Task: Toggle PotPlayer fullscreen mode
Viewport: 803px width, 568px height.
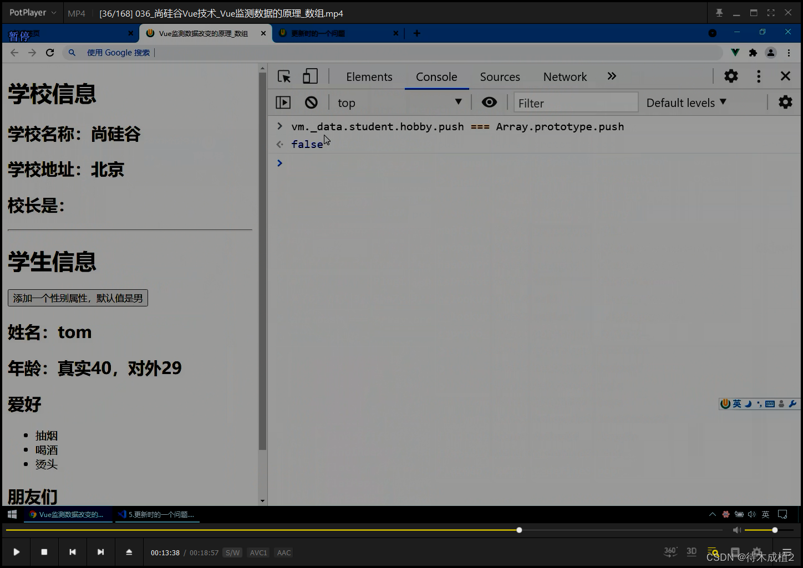Action: pos(771,13)
